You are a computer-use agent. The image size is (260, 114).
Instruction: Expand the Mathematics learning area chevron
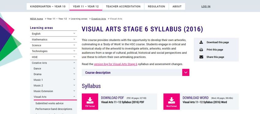(74, 40)
